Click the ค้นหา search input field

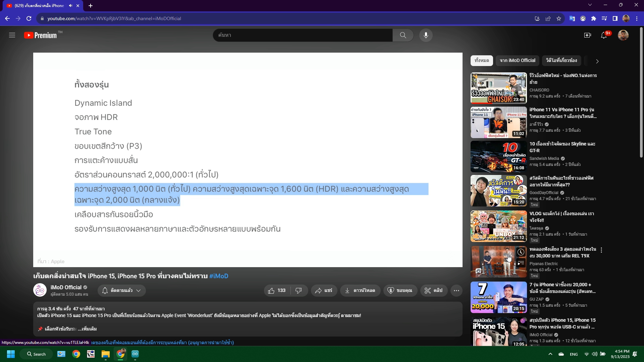(x=303, y=35)
